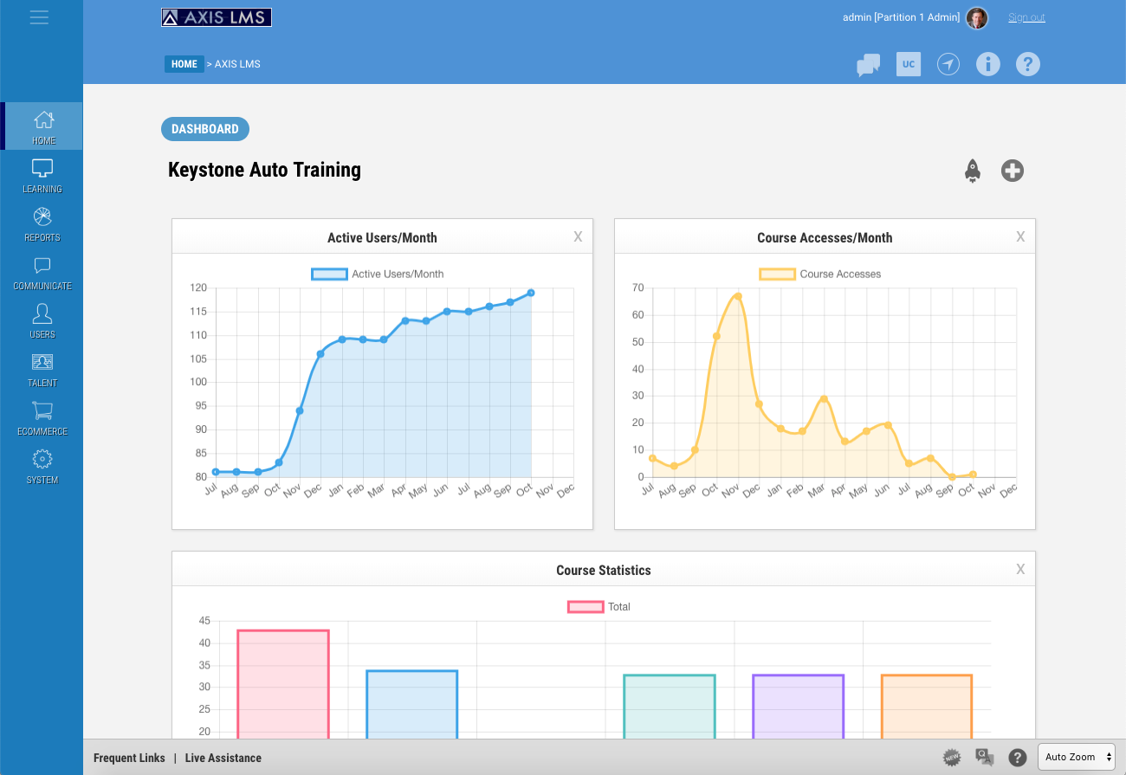The height and width of the screenshot is (775, 1126).
Task: Open the Communicate section
Action: point(42,272)
